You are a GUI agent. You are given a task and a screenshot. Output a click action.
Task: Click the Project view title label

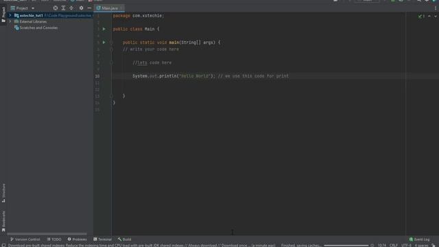tap(22, 8)
